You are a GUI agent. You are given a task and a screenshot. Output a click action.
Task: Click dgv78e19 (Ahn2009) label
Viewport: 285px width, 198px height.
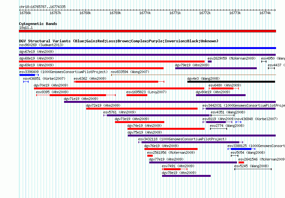(179, 173)
